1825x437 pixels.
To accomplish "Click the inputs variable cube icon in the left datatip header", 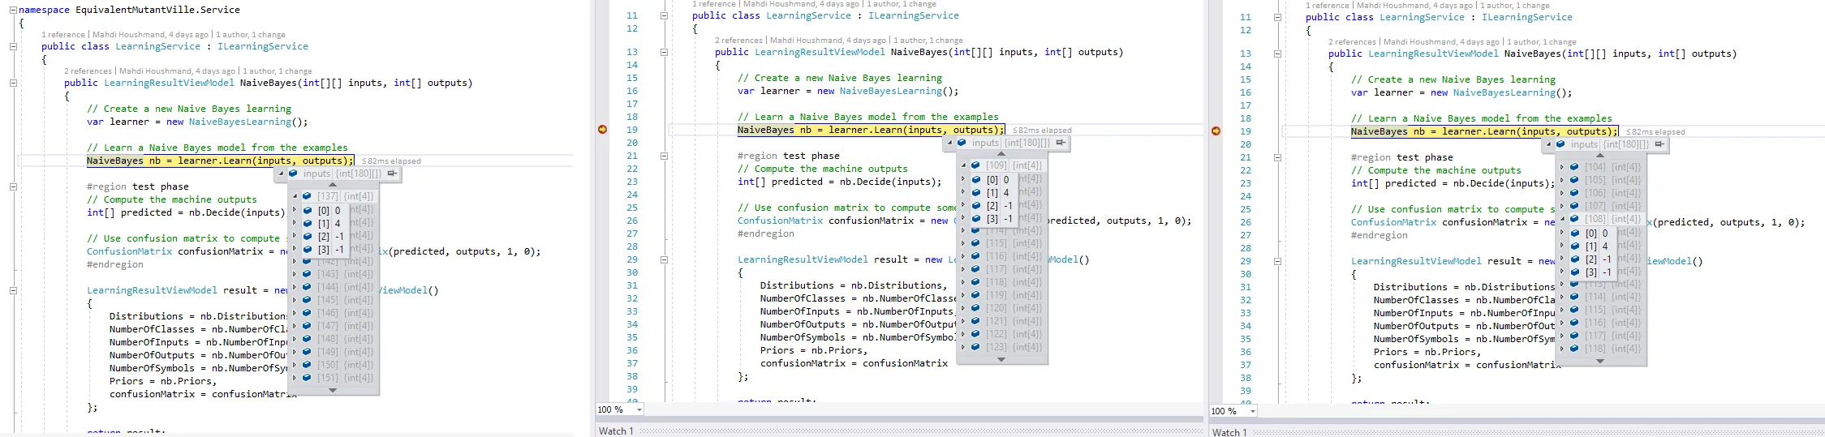I will 293,174.
